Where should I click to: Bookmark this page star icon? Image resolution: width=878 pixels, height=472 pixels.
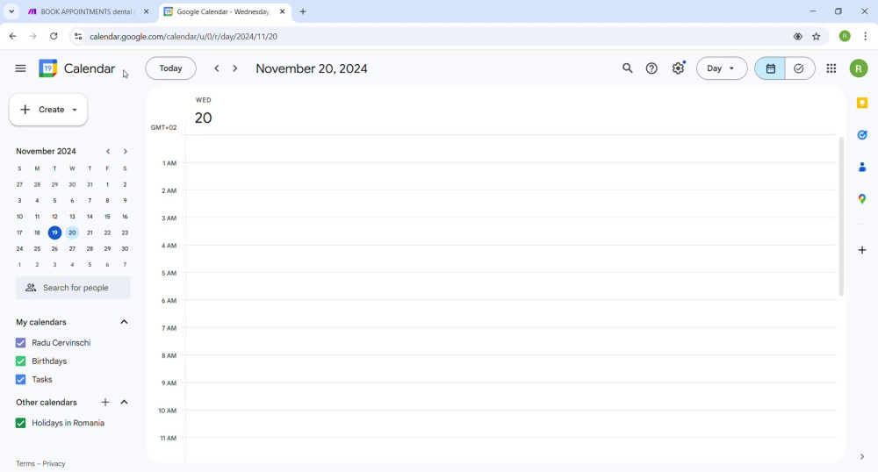coord(817,36)
